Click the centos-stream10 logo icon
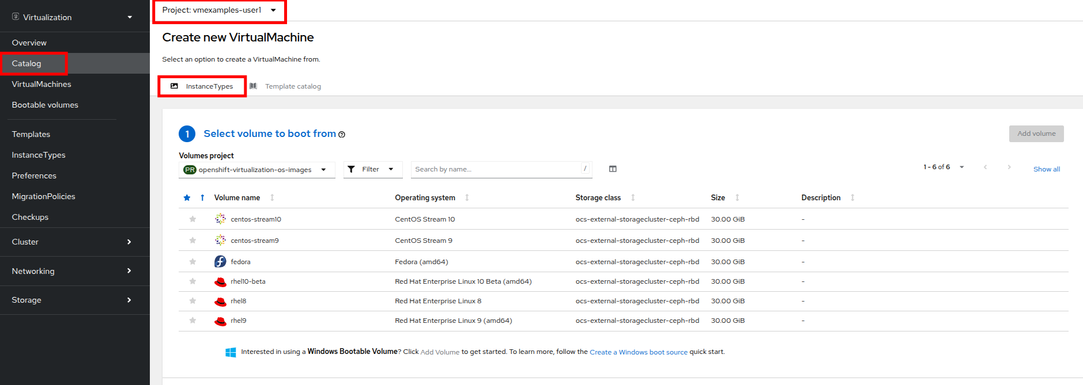 [x=220, y=219]
